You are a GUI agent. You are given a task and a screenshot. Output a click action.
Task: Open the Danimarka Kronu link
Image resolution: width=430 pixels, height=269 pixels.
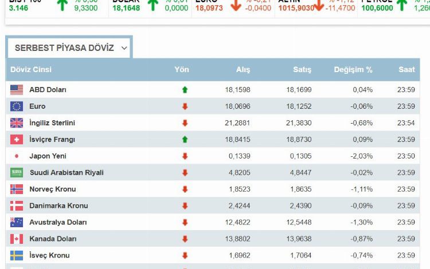(x=58, y=205)
